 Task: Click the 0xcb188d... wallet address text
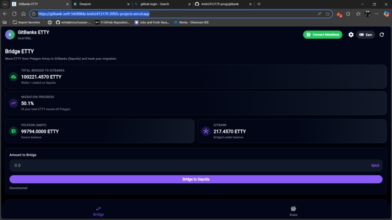(x=25, y=38)
